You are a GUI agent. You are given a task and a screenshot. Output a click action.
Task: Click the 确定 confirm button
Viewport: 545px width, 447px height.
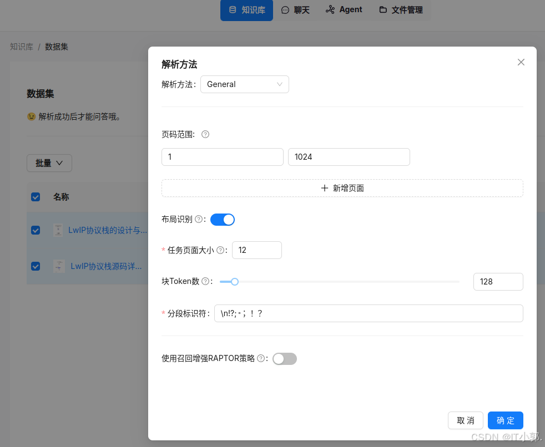point(505,420)
